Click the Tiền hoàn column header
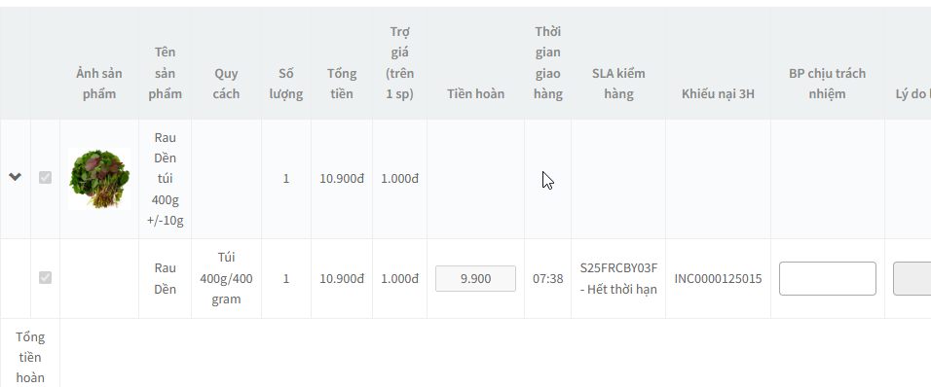The height and width of the screenshot is (387, 931). pos(475,93)
